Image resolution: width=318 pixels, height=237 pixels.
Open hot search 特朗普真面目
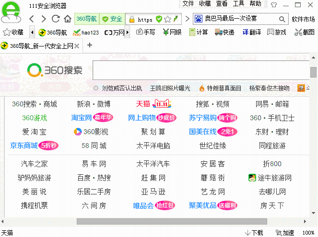click(x=224, y=88)
